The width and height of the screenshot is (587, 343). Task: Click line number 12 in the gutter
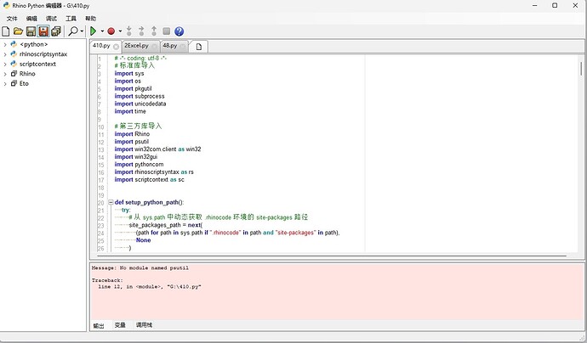tap(100, 142)
